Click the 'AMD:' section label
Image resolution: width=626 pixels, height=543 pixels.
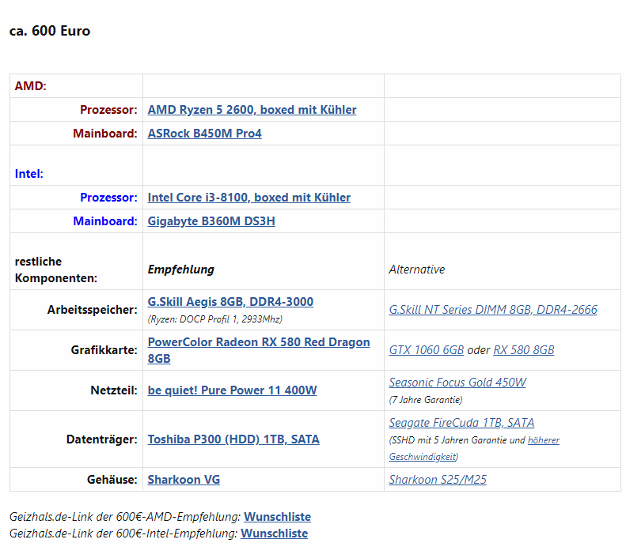pos(31,86)
